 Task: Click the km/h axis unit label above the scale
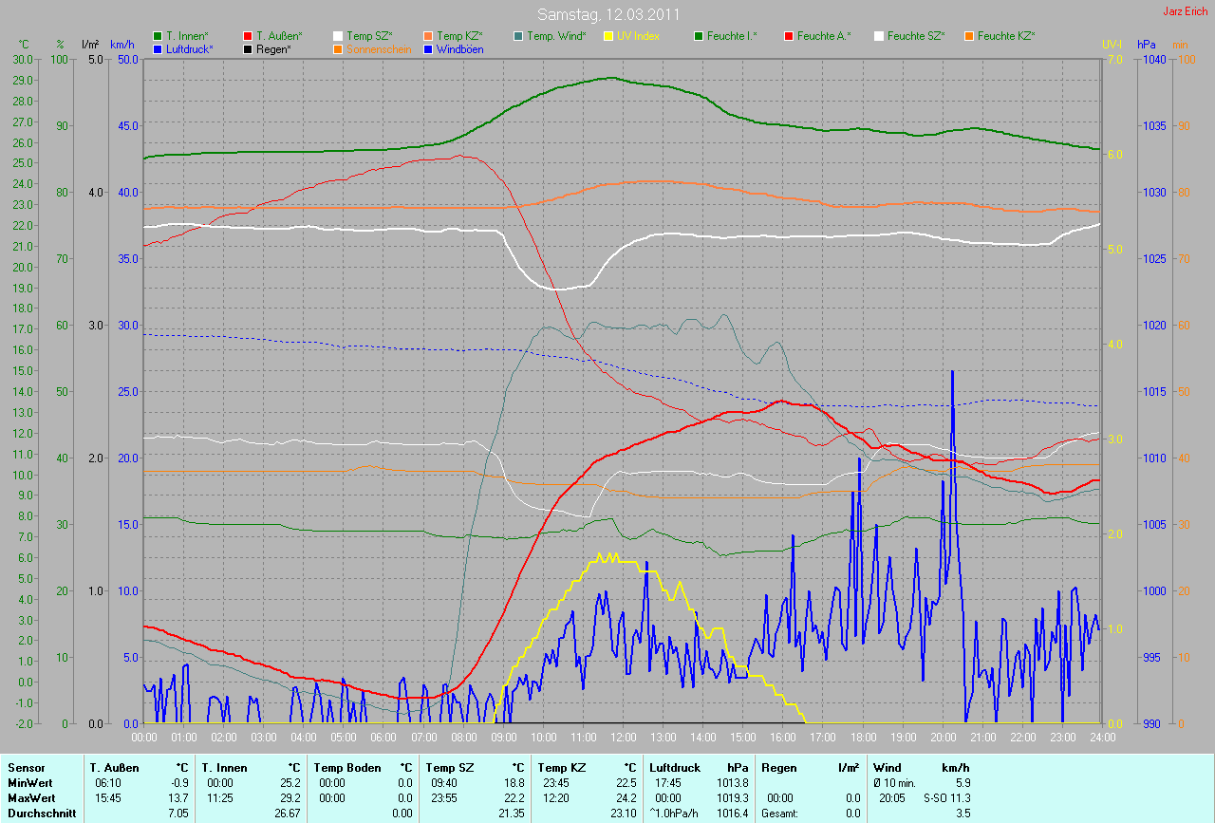[122, 45]
